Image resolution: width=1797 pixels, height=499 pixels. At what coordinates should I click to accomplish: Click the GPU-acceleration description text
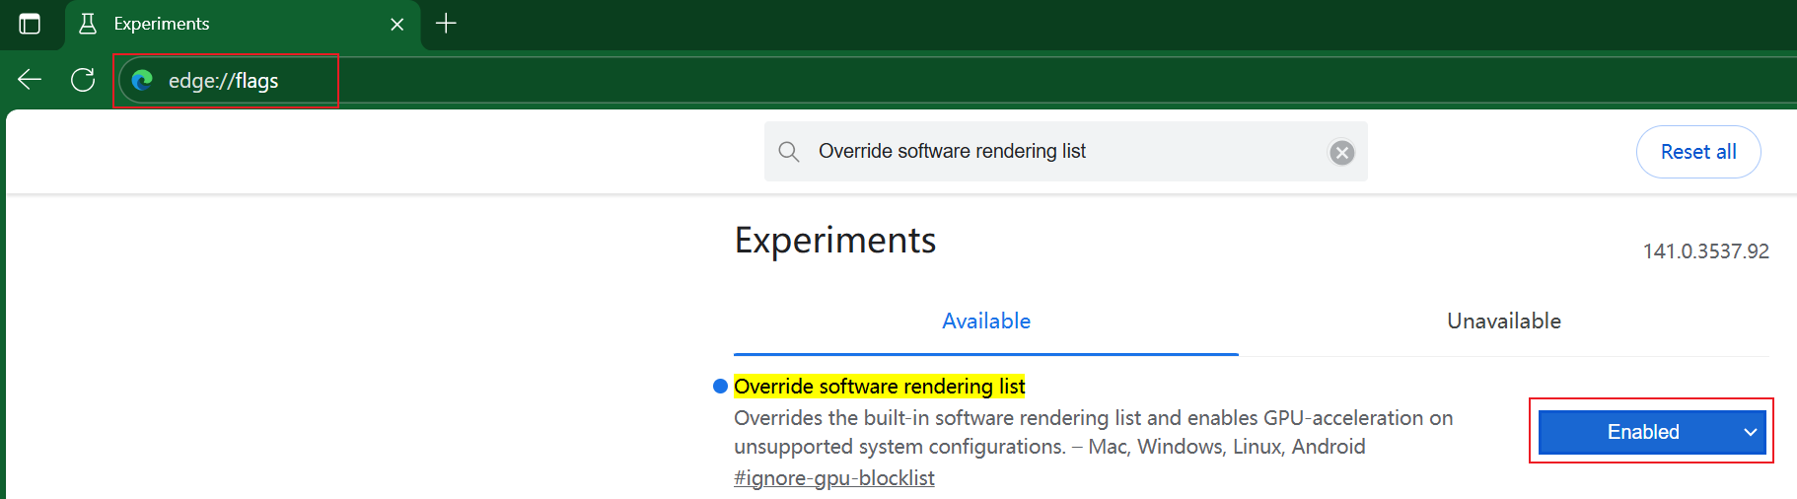1094,432
